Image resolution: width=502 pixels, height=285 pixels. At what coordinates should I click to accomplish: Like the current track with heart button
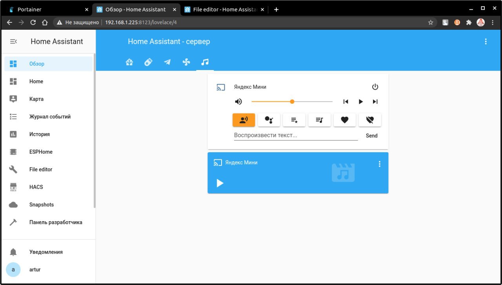click(x=345, y=120)
